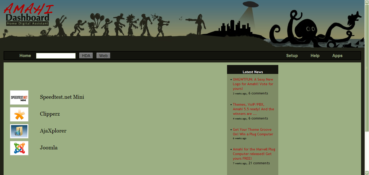Open the AjaXplorer folder icon
369x175 pixels.
coord(19,131)
